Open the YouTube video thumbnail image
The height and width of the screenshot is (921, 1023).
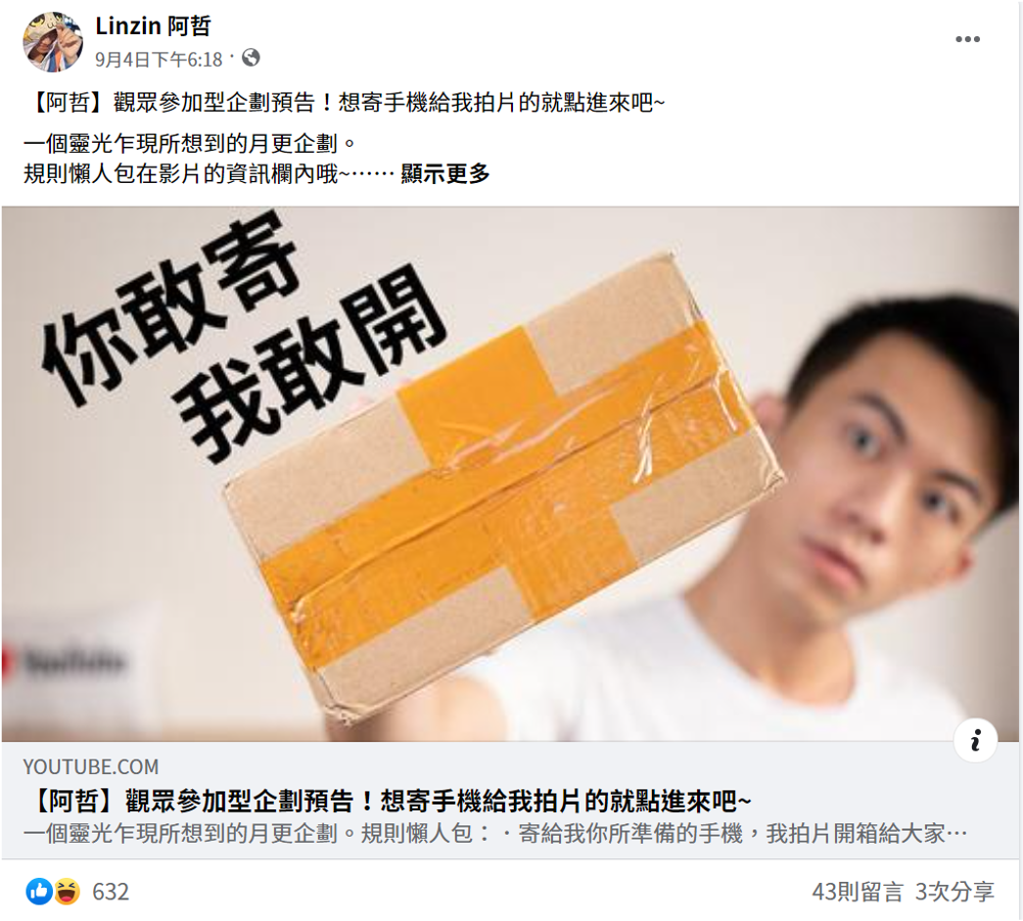tap(510, 474)
